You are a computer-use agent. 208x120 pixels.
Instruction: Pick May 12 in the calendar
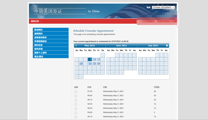(x=90, y=64)
